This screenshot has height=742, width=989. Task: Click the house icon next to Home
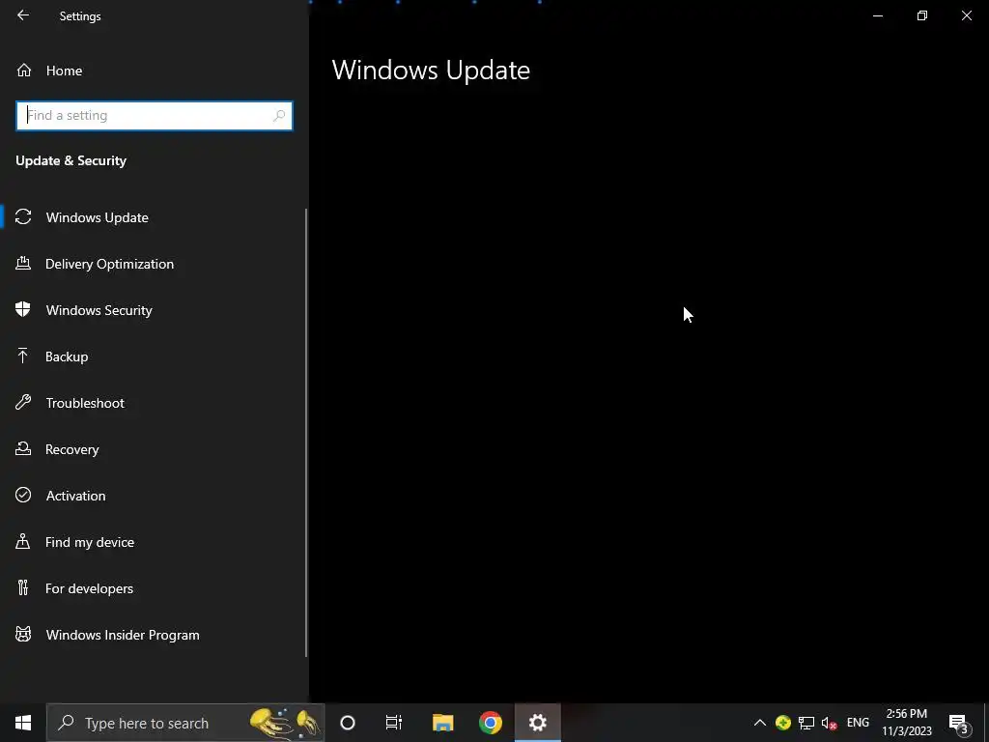click(24, 70)
